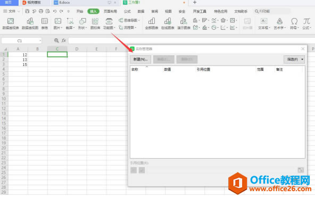Screen dimensions: 315x198
Task: Click the PivotTable icon in ribbon
Action: 11,24
